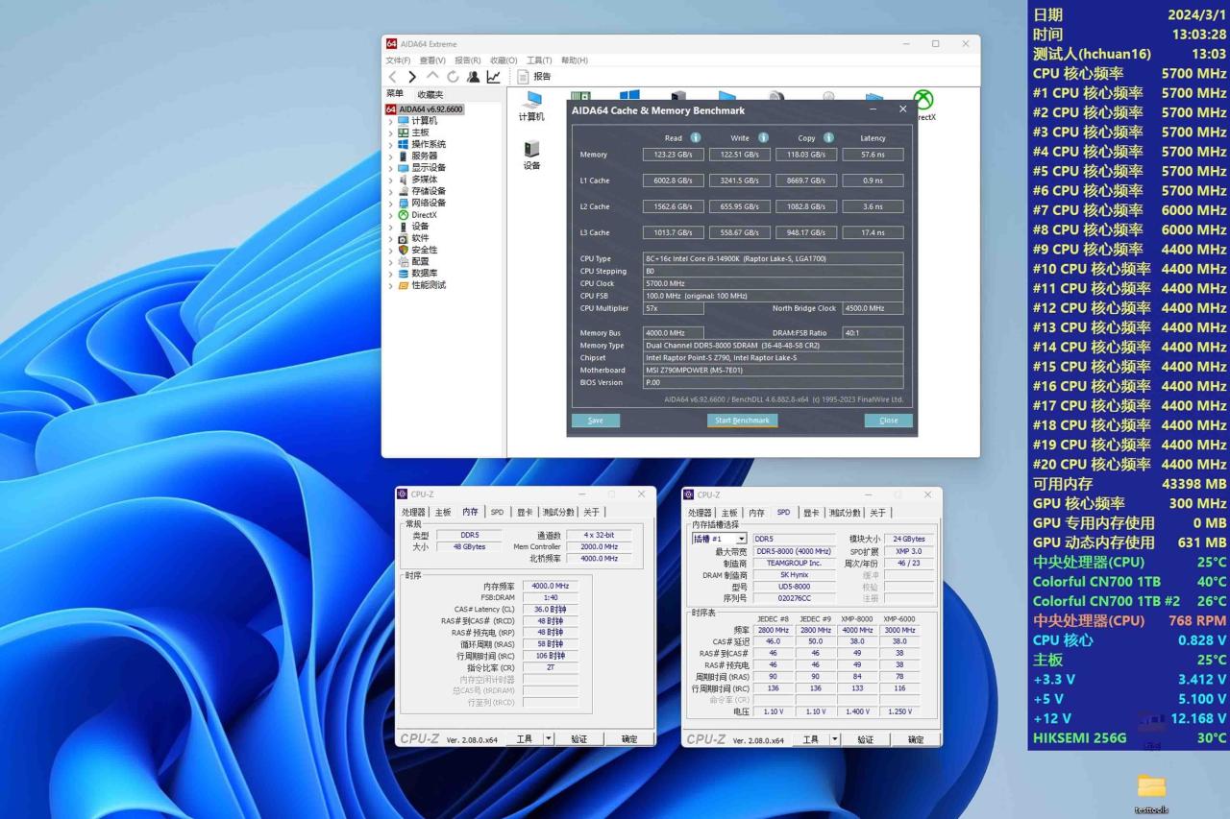Click 确定 in CPU-Z SPD window
The height and width of the screenshot is (819, 1230).
coord(916,739)
